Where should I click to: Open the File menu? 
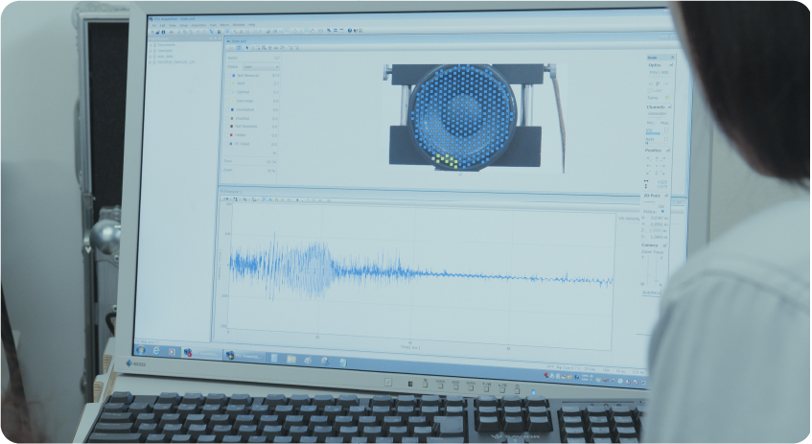pos(155,23)
